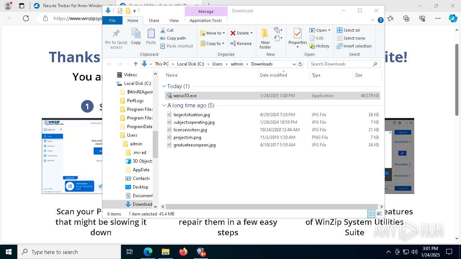The image size is (461, 259).
Task: Select the Home ribbon tab
Action: pyautogui.click(x=133, y=21)
